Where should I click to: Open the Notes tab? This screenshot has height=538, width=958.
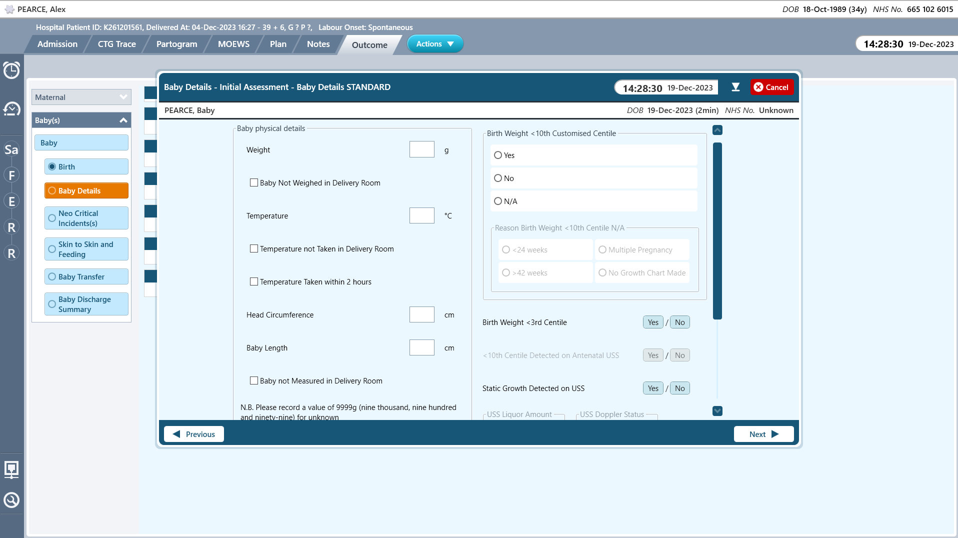[318, 44]
